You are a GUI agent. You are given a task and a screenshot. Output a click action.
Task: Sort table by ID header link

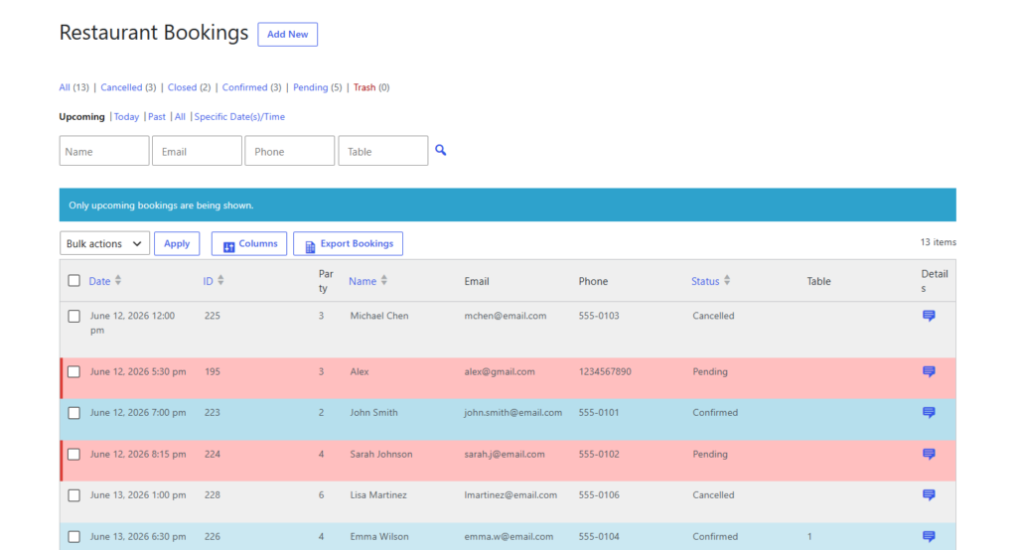[208, 281]
